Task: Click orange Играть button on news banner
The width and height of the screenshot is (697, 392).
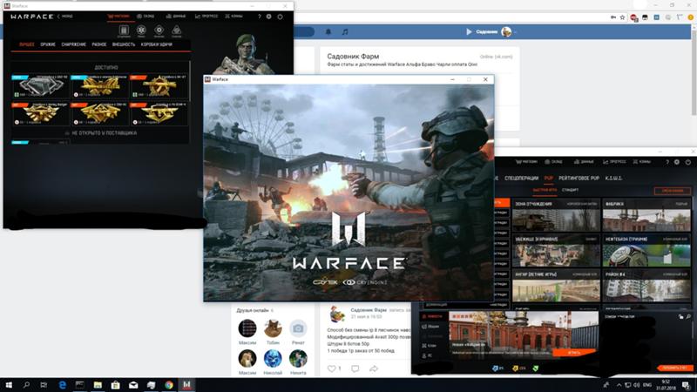Action: [x=574, y=353]
